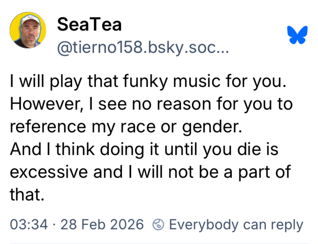The height and width of the screenshot is (244, 318).
Task: Click the line "reference my race or gender."
Action: coord(125,127)
